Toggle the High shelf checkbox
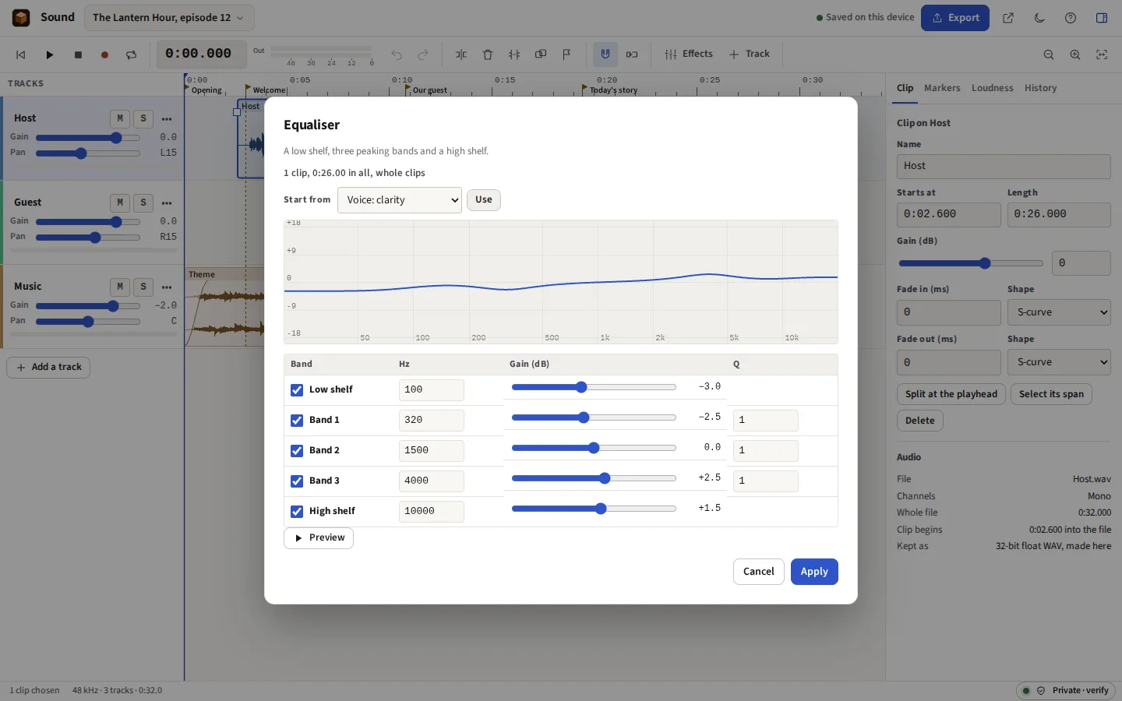Screen dimensions: 1122x701 click(x=297, y=512)
